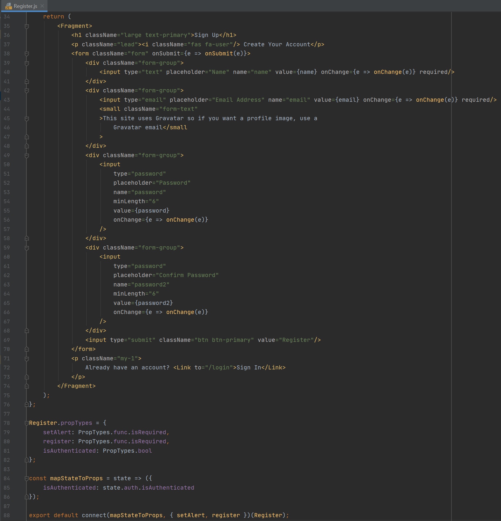Image resolution: width=501 pixels, height=521 pixels.
Task: Fold the form element at line 38
Action: (27, 54)
